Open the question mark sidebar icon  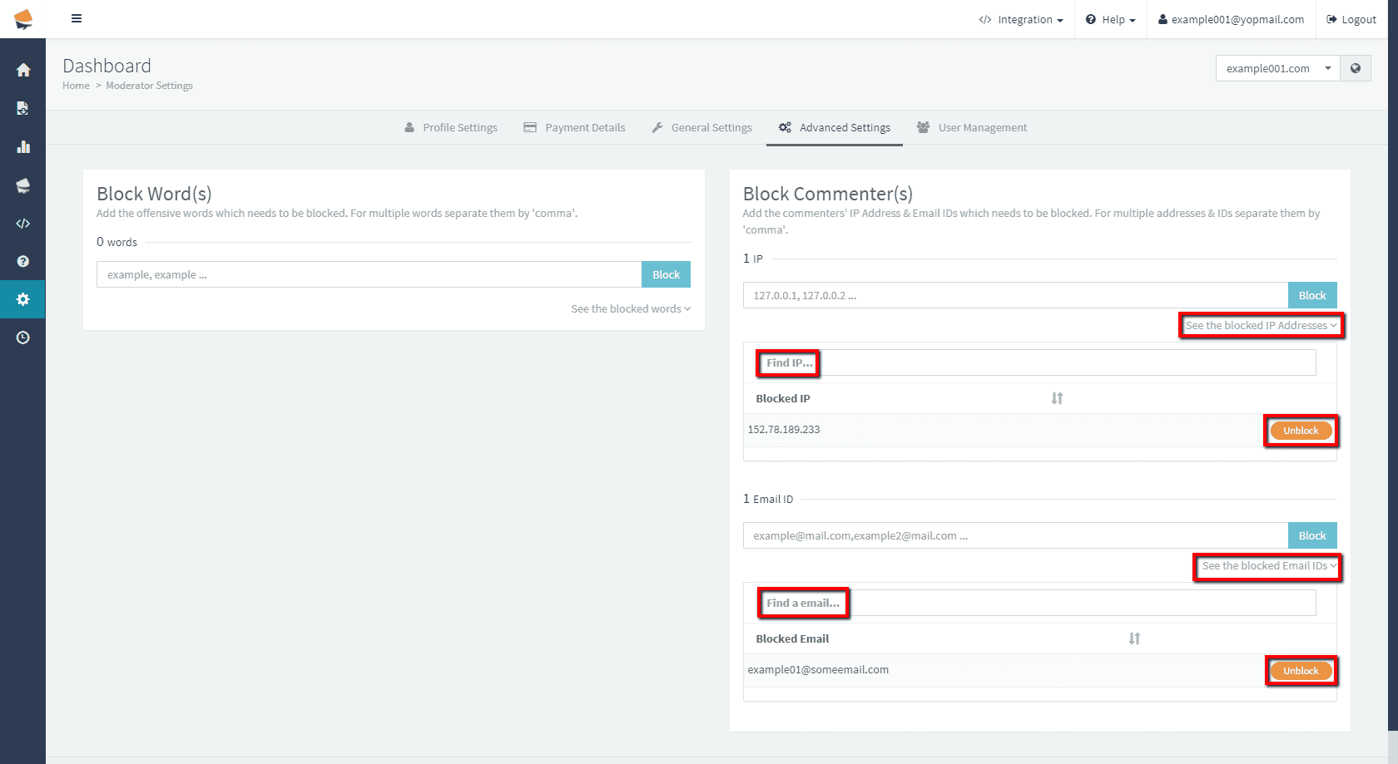pyautogui.click(x=23, y=261)
